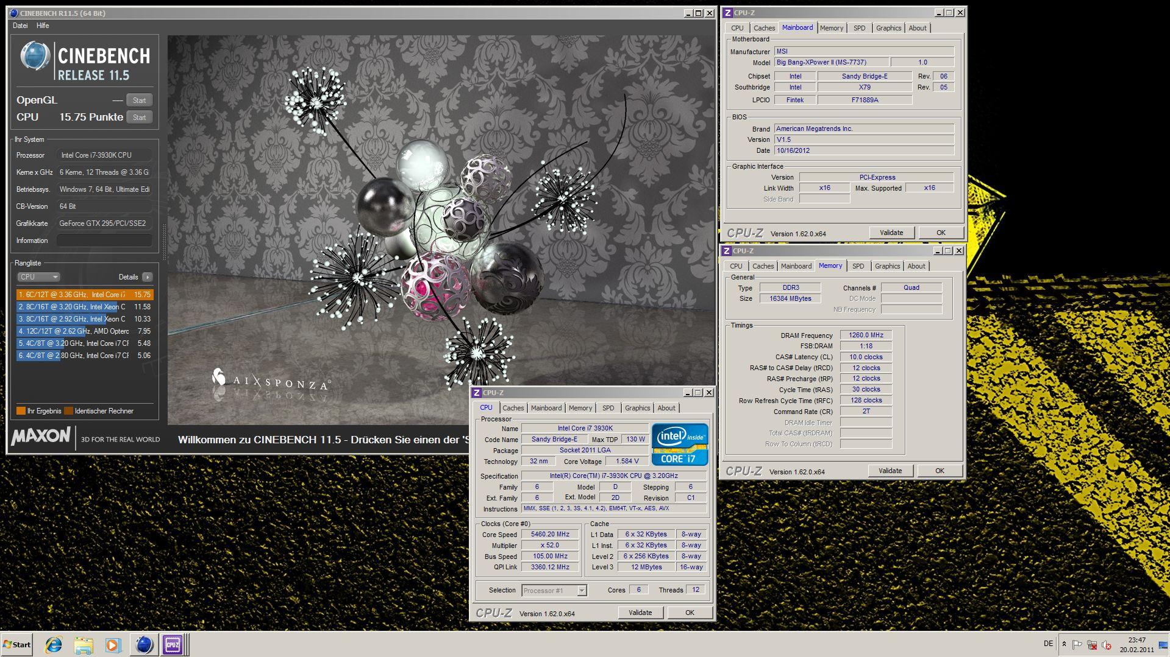Launch Windows Media Player from the taskbar
The height and width of the screenshot is (657, 1170).
coord(113,644)
